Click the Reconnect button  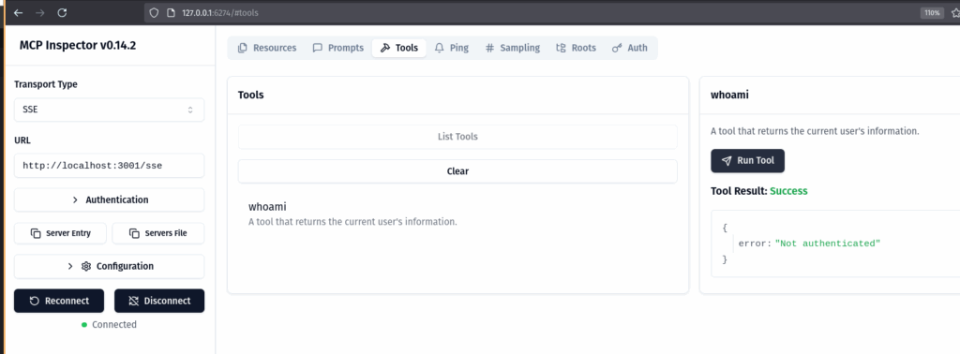59,301
